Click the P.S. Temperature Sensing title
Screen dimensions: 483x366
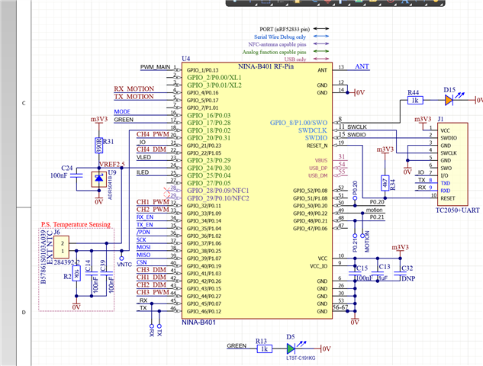pyautogui.click(x=76, y=224)
